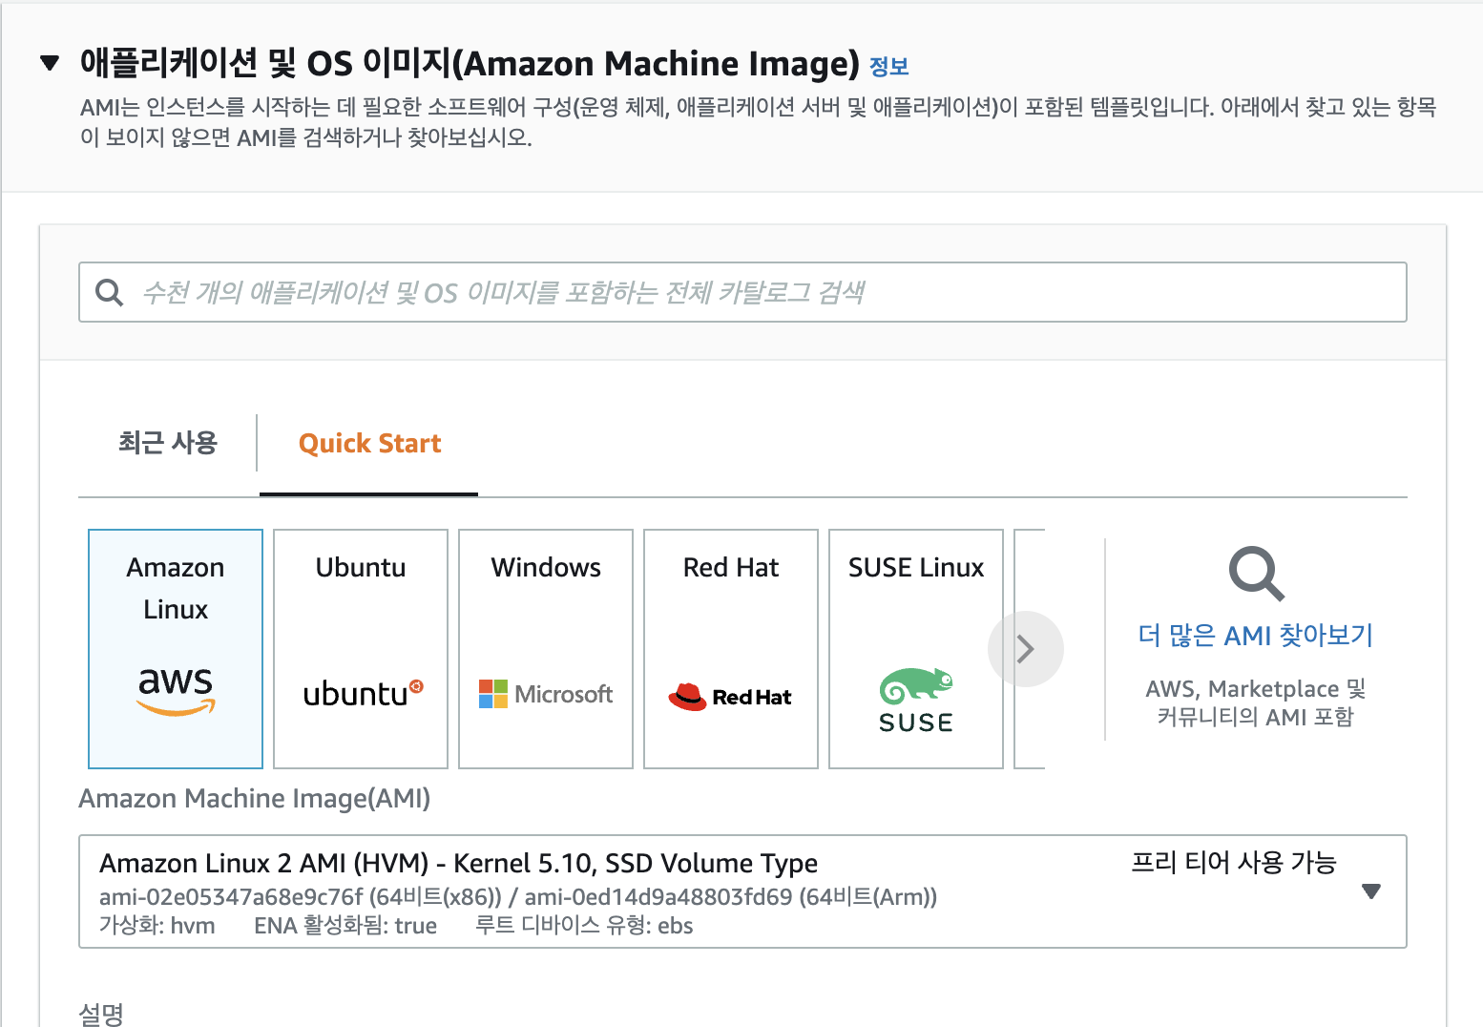Click the Amazon Machine Image(AMI) label
The image size is (1483, 1027).
point(255,799)
